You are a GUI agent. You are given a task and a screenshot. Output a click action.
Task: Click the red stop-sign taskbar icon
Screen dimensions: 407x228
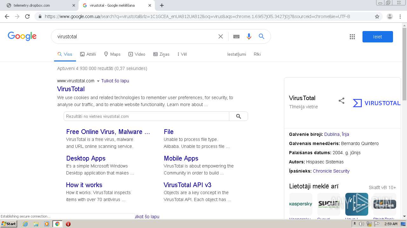(x=68, y=224)
